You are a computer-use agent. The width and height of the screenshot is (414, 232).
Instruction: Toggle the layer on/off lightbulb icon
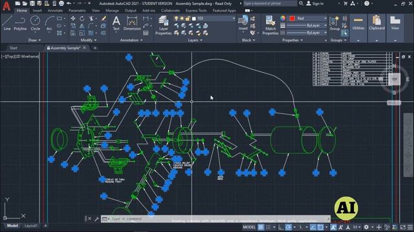coord(177,19)
